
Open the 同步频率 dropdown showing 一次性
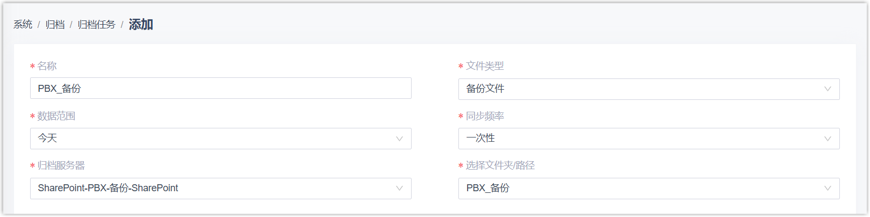(640, 139)
